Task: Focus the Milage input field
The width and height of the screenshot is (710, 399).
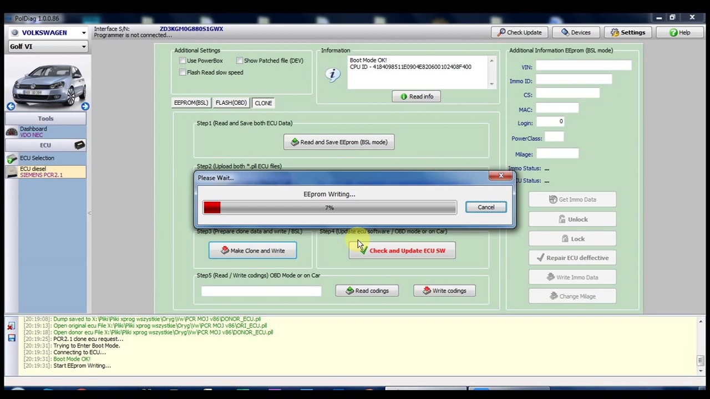Action: point(557,154)
